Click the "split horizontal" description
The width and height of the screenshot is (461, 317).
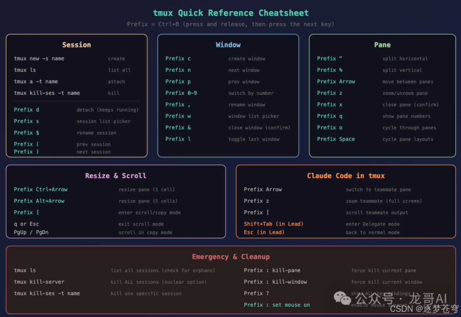coord(405,59)
